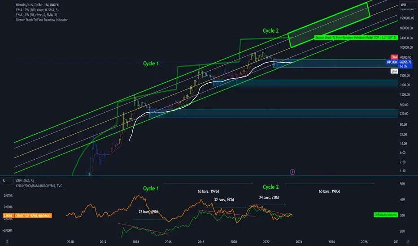Click the 0.015% value on left axis
Screen dimensions: 418x246
[x=8, y=195]
